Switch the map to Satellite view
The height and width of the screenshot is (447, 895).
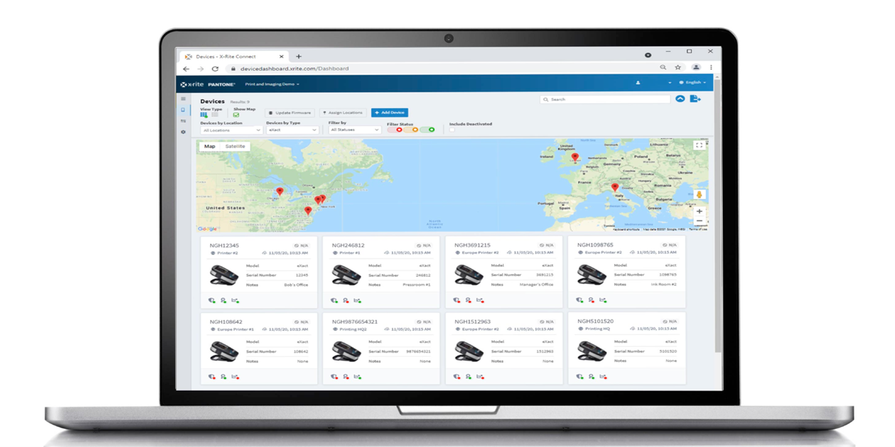(236, 146)
